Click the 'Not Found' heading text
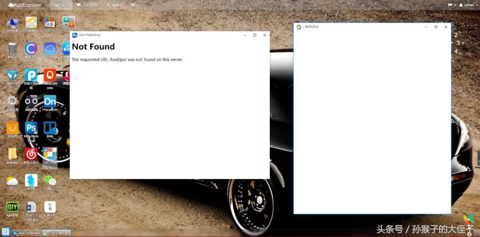Screen dimensions: 480x237 (93, 47)
